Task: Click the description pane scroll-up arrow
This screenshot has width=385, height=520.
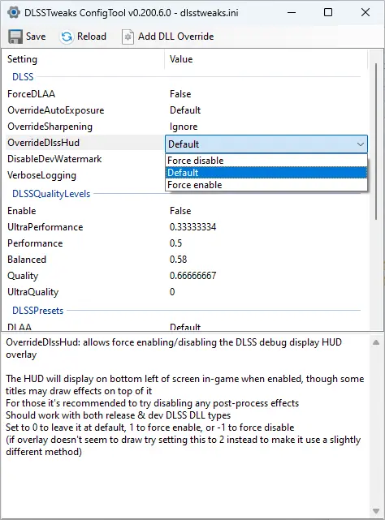Action: (x=376, y=342)
